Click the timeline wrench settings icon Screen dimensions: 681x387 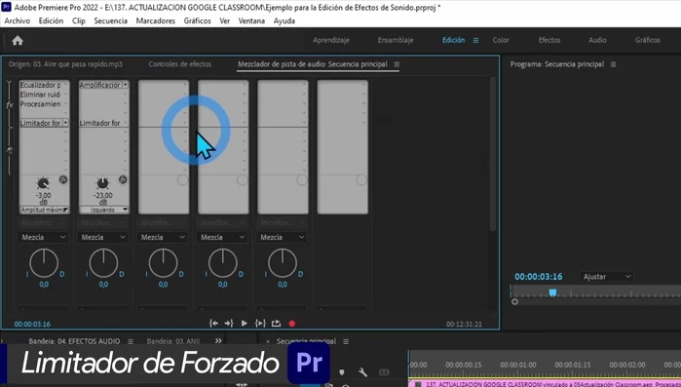tap(362, 372)
